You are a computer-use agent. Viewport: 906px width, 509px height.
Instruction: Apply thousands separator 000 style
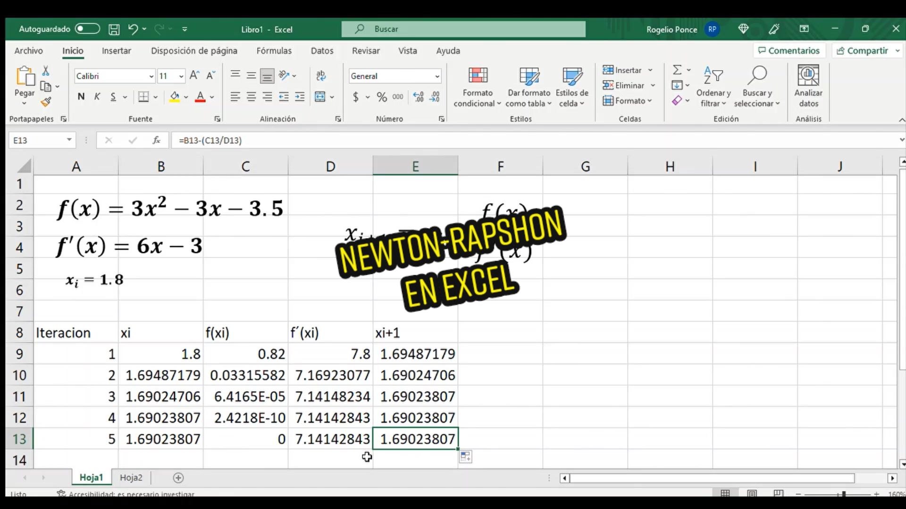point(398,97)
